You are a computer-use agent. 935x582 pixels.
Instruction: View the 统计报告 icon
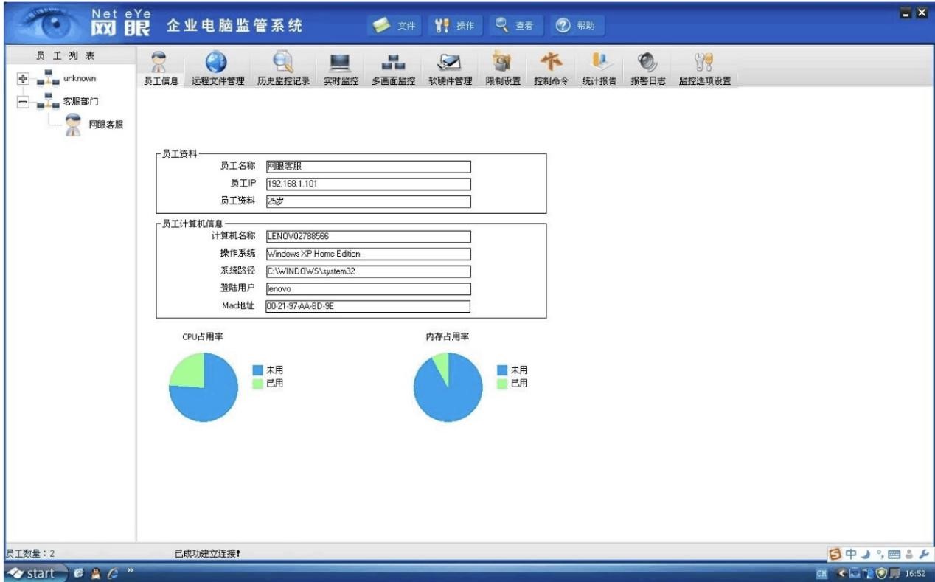click(599, 63)
